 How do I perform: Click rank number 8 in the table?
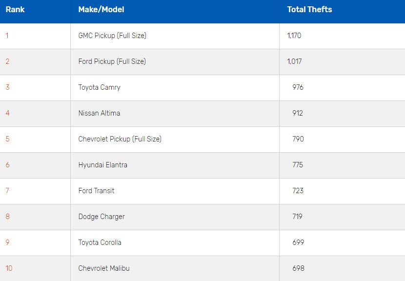pyautogui.click(x=7, y=217)
